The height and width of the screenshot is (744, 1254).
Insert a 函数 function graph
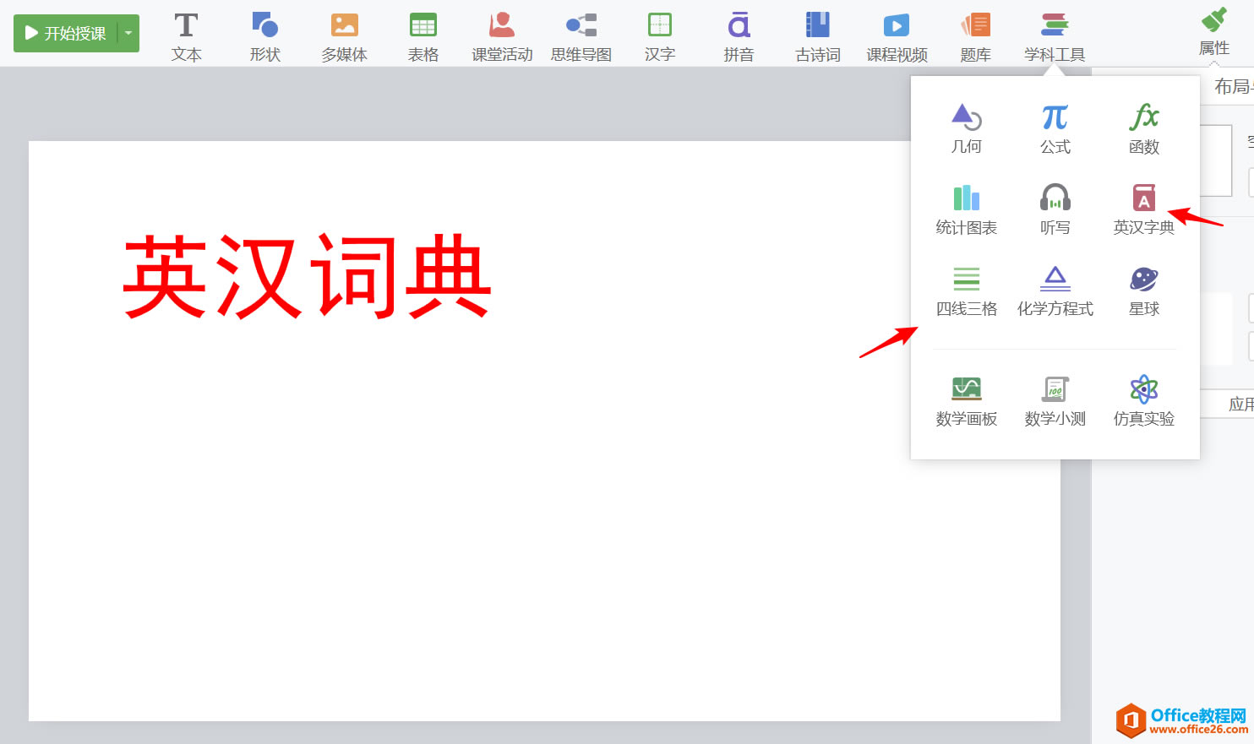click(x=1143, y=128)
